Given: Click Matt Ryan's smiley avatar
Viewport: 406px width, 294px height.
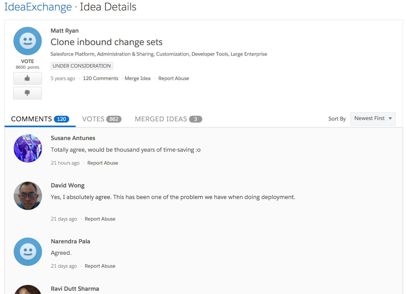Looking at the screenshot, I should (28, 41).
